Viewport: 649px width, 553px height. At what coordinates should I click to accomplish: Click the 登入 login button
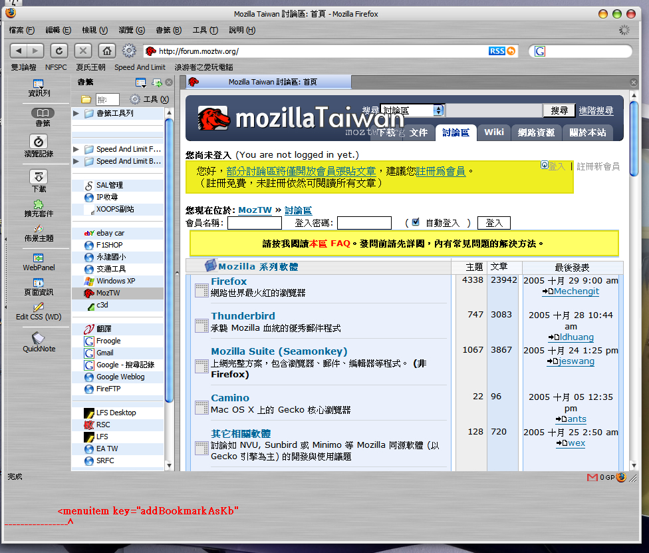(494, 223)
